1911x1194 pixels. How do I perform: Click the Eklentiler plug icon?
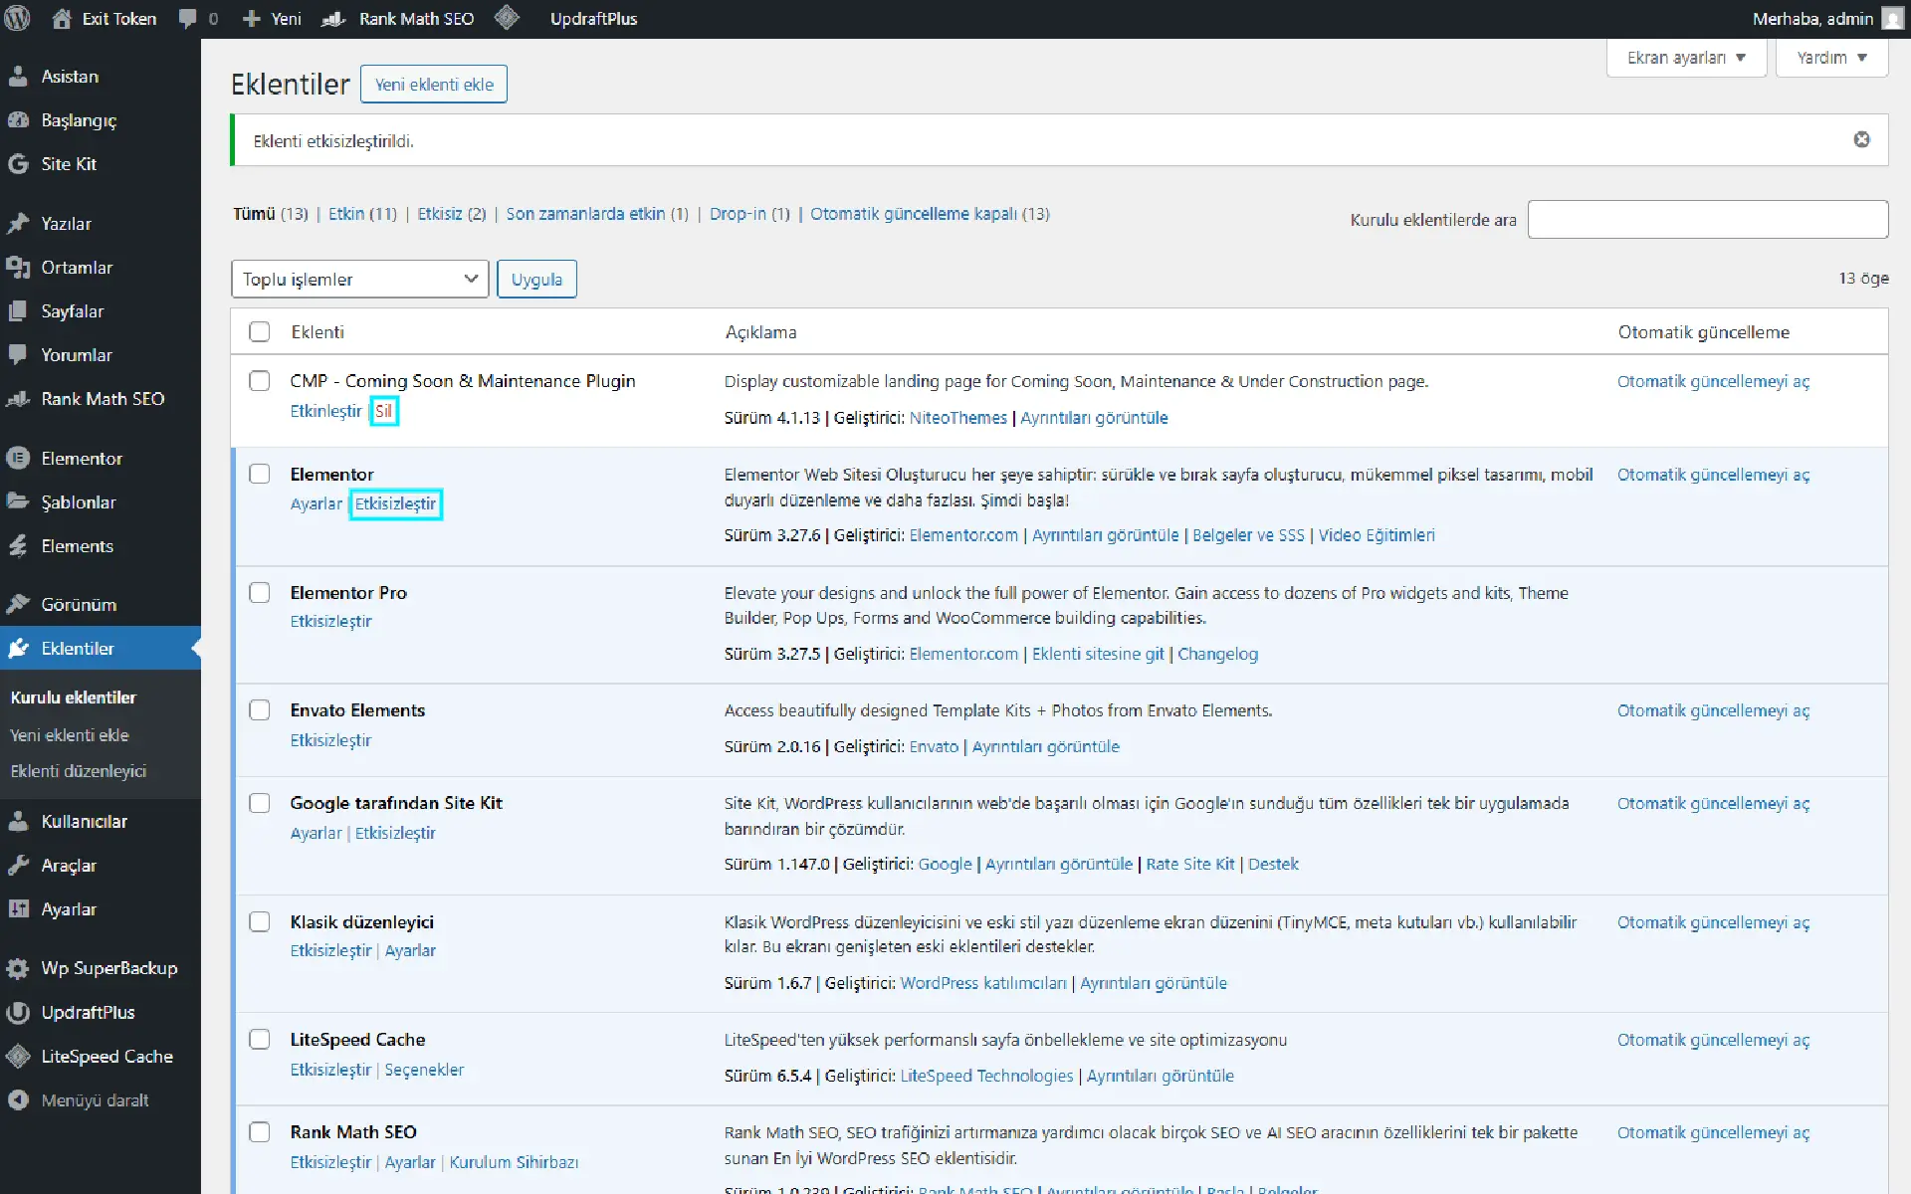[18, 649]
